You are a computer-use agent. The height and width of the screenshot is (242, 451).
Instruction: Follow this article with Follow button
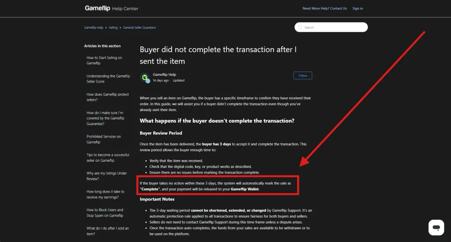point(303,75)
